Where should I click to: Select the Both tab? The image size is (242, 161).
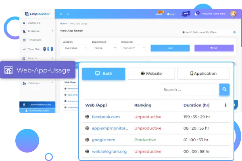point(104,74)
